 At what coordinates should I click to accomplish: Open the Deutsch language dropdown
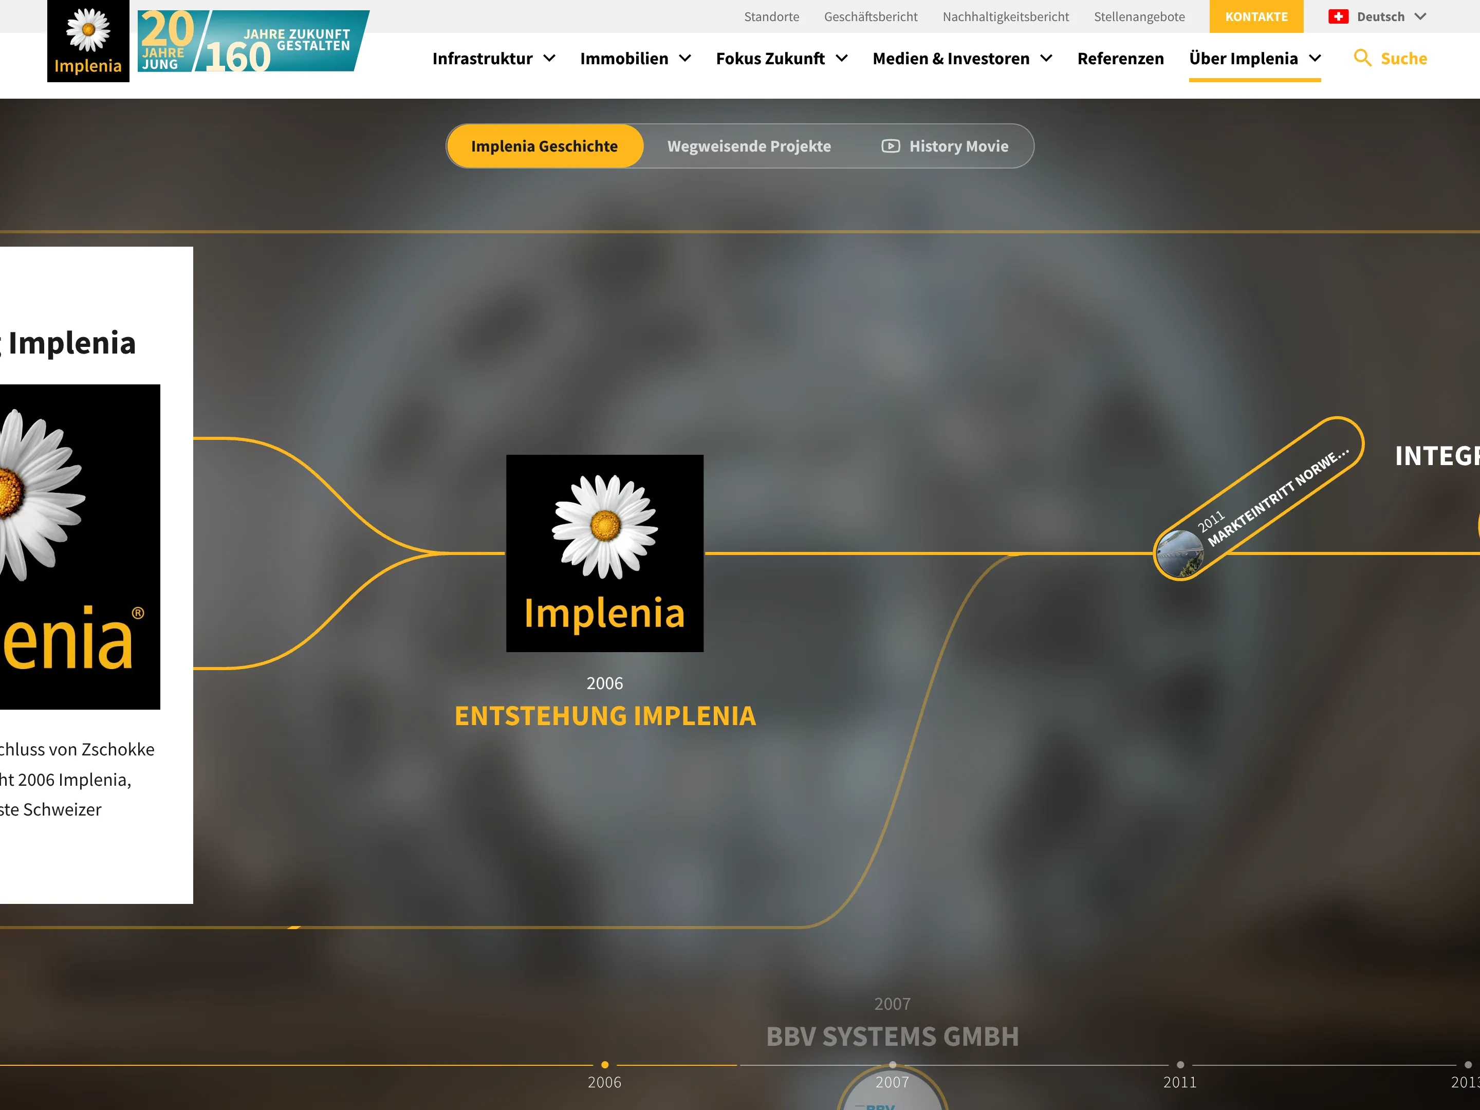[1378, 17]
